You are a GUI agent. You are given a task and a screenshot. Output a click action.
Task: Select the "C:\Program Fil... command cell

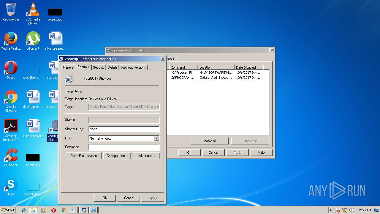[183, 73]
